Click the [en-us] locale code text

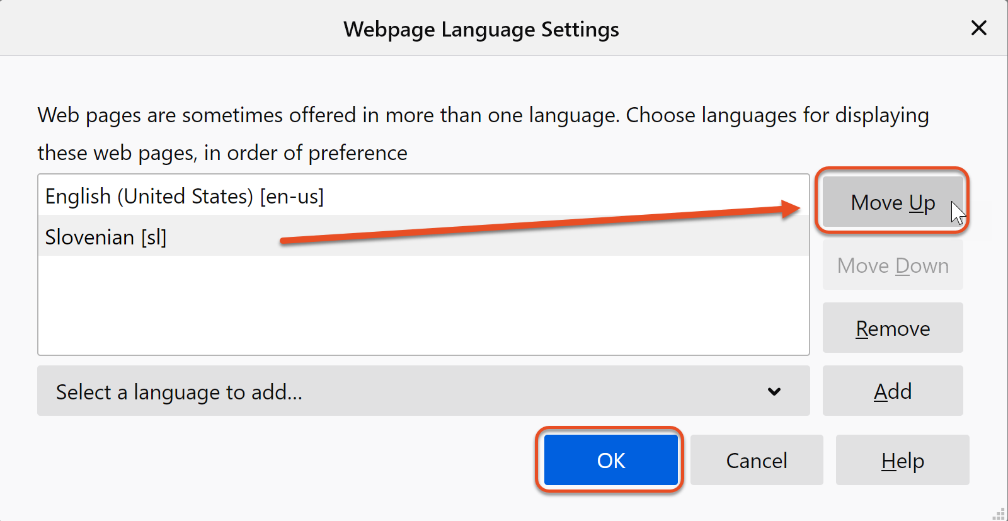(x=292, y=197)
